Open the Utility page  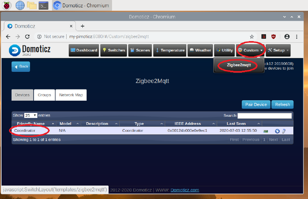click(x=224, y=50)
